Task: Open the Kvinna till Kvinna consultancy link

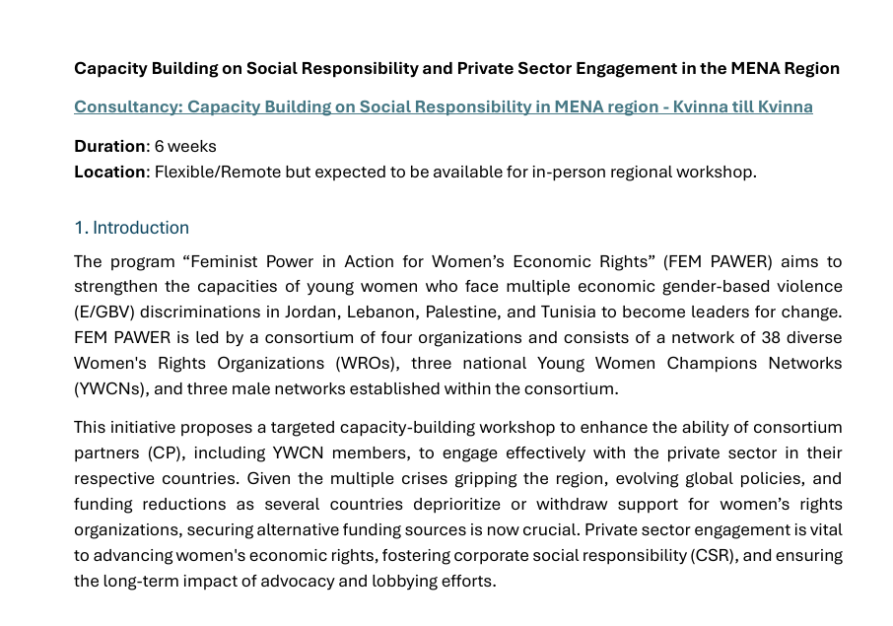Action: pyautogui.click(x=443, y=106)
